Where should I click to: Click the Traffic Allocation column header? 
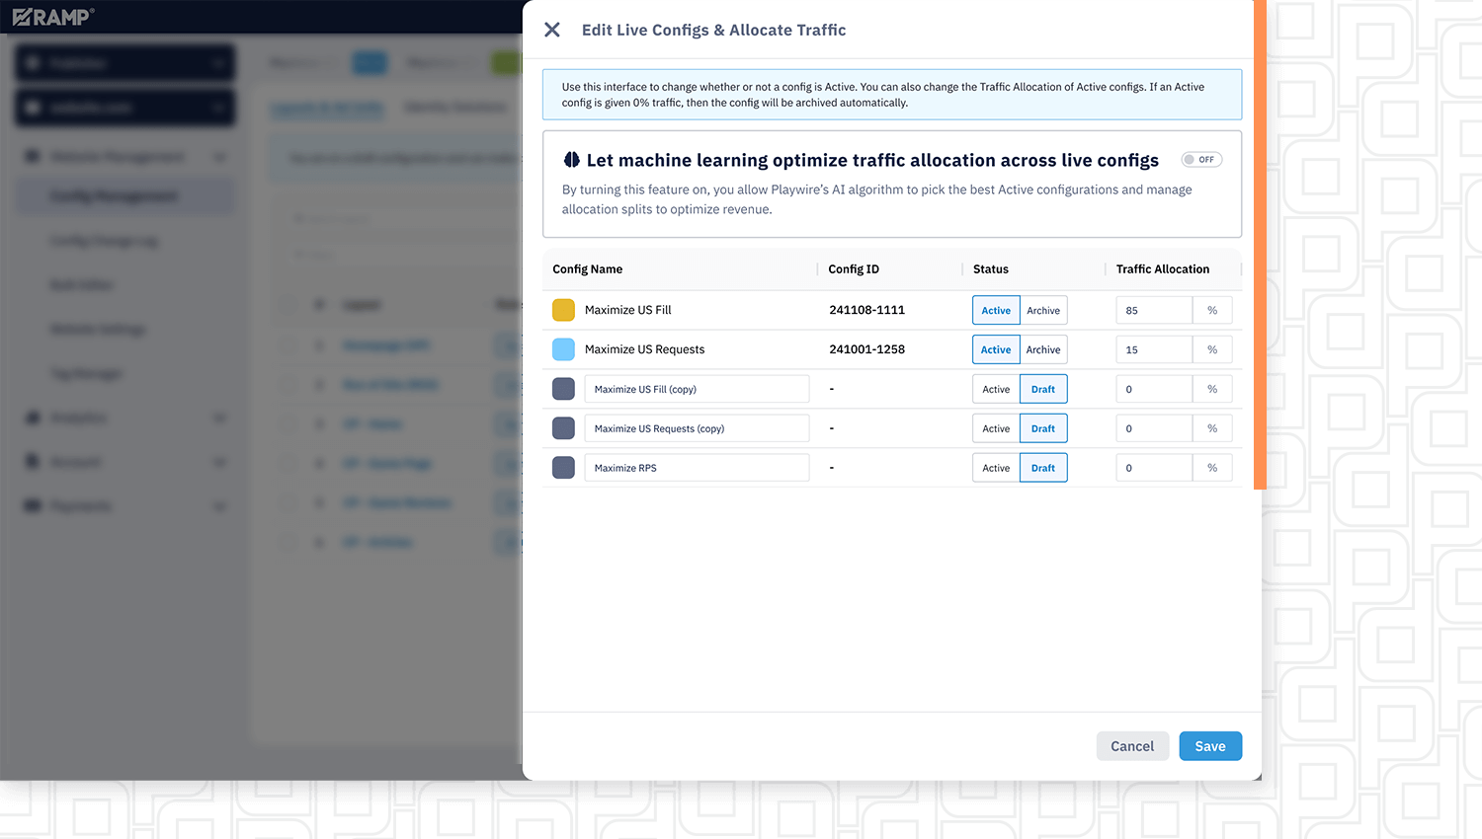click(x=1163, y=269)
